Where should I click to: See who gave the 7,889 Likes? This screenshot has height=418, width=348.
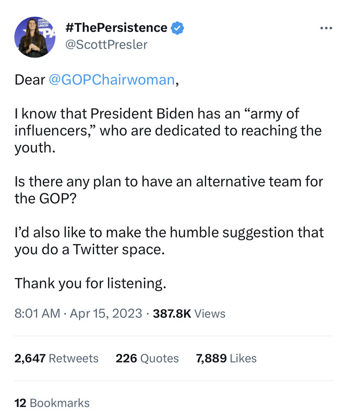click(x=226, y=358)
